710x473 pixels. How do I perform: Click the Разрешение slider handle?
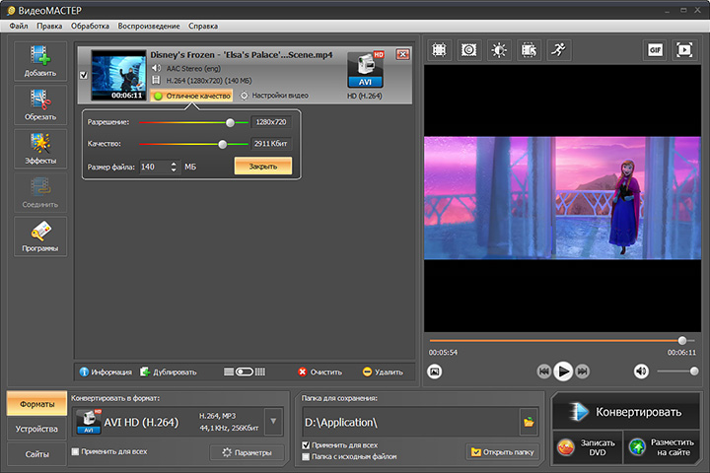point(230,122)
